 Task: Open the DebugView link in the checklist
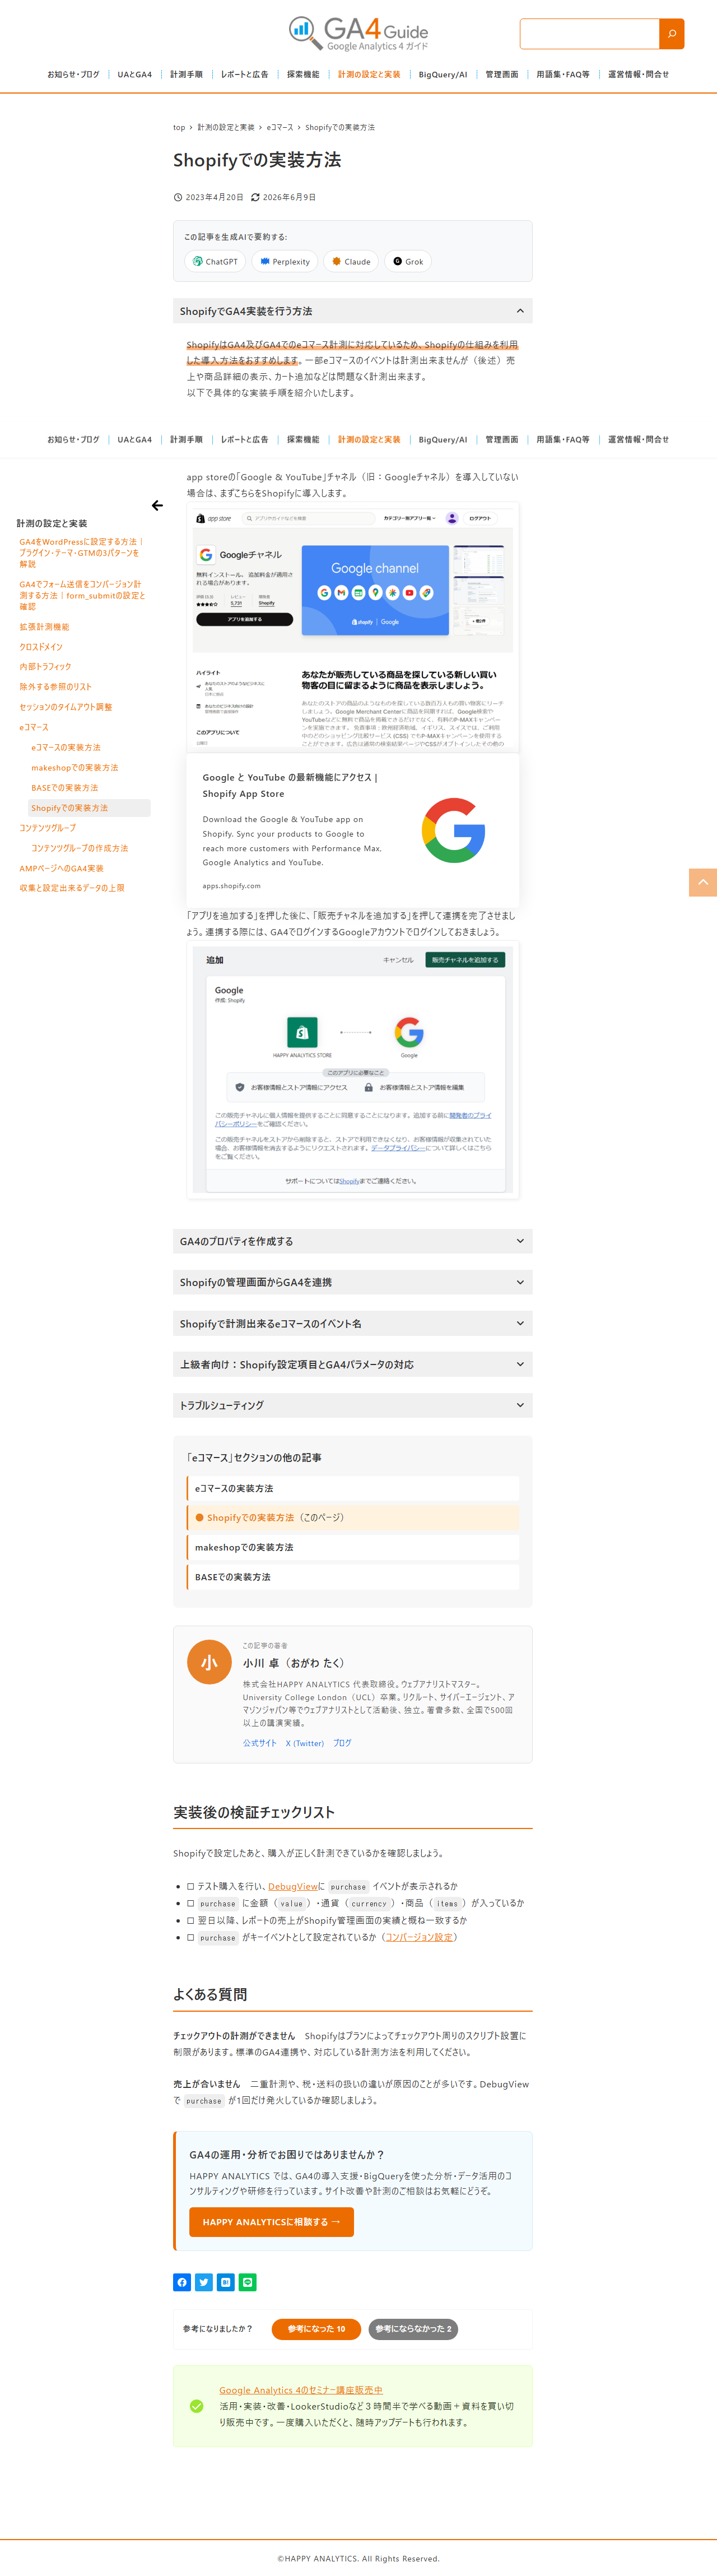(x=293, y=1886)
